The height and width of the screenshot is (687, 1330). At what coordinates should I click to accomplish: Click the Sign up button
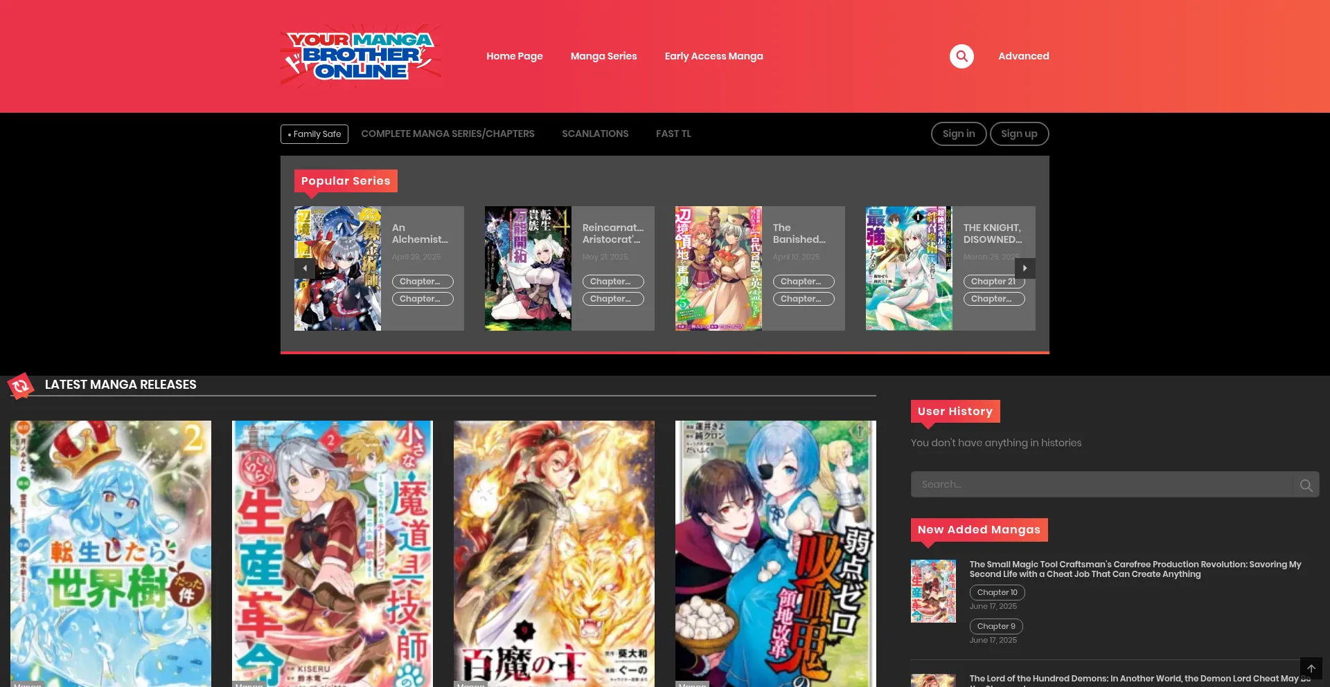point(1019,134)
